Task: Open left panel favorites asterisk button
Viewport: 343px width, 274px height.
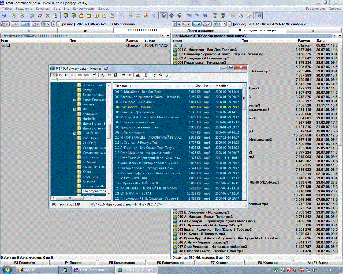Action: click(163, 36)
